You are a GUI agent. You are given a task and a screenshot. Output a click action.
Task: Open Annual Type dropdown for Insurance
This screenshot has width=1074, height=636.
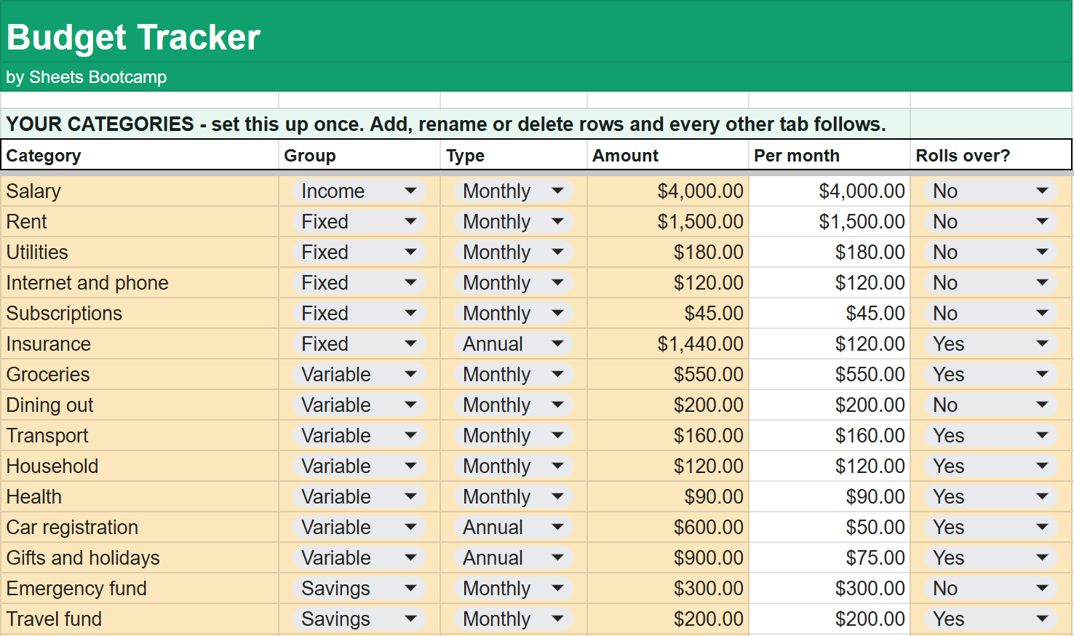[514, 343]
